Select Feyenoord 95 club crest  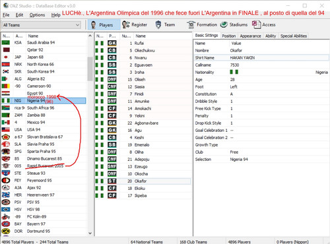tap(6, 180)
